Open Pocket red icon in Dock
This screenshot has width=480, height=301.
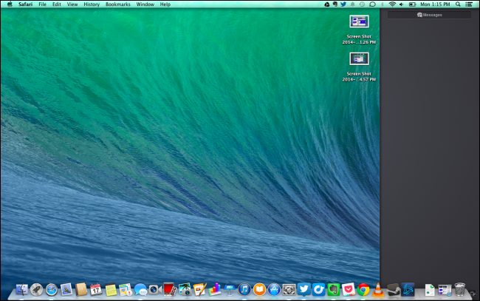pos(349,289)
